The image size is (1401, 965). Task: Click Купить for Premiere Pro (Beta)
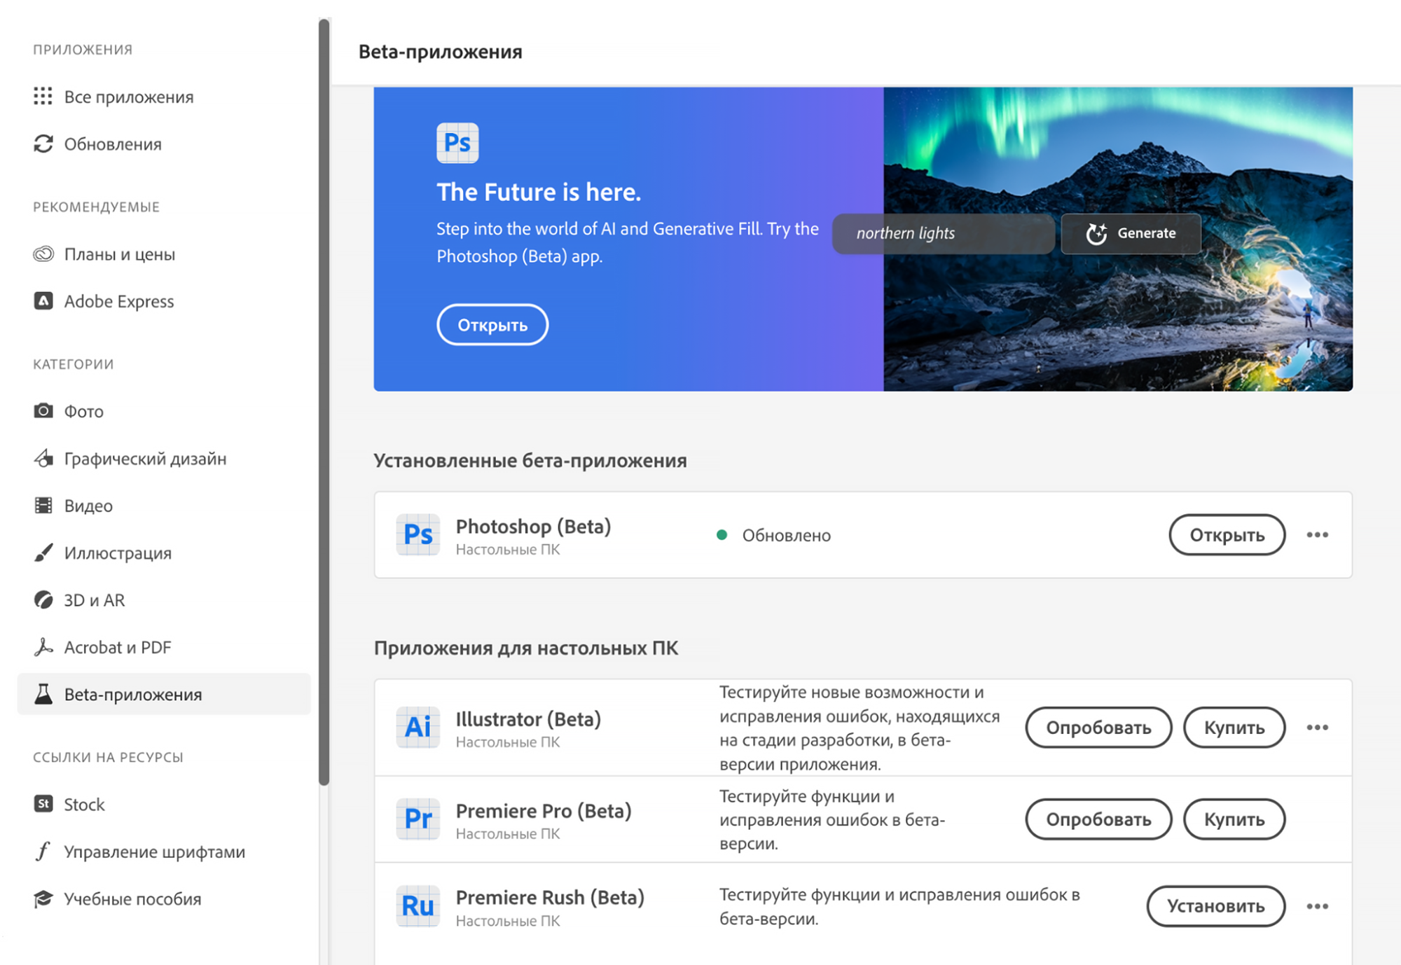[1234, 819]
